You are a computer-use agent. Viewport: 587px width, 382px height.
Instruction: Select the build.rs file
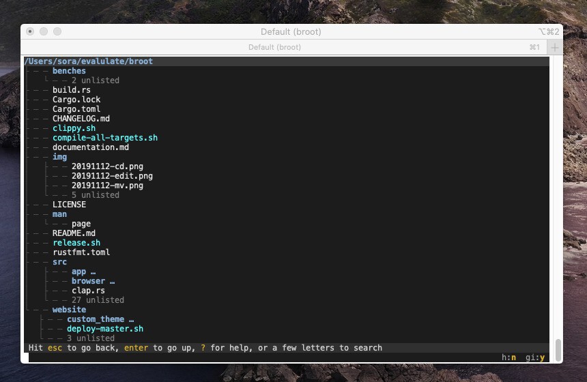72,90
